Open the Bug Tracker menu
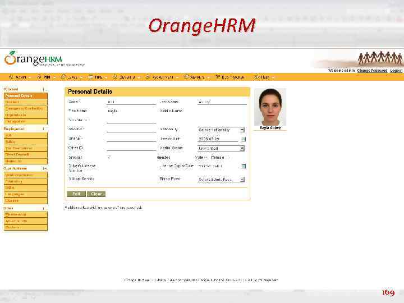The width and height of the screenshot is (404, 303). 229,77
